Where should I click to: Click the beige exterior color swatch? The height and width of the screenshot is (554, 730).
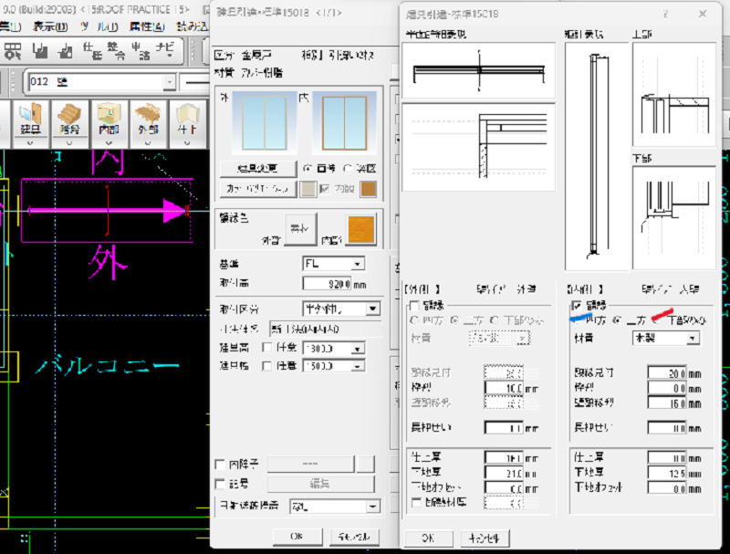(x=308, y=189)
